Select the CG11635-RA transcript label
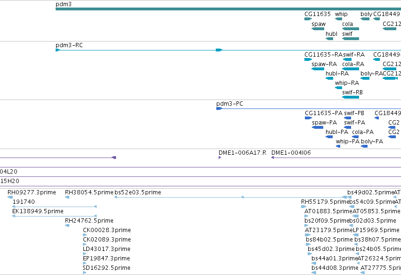Image resolution: width=401 pixels, height=275 pixels. click(323, 55)
